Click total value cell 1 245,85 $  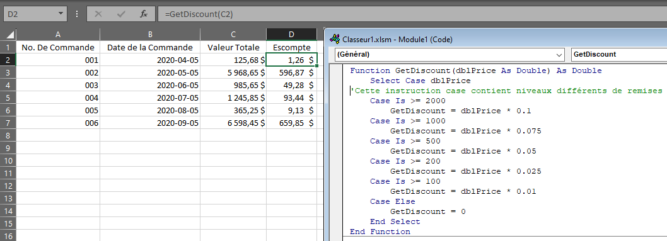(233, 98)
